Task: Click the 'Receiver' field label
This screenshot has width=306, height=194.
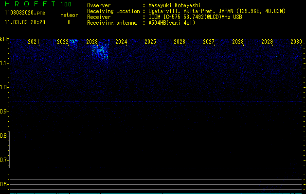Action: [99, 17]
